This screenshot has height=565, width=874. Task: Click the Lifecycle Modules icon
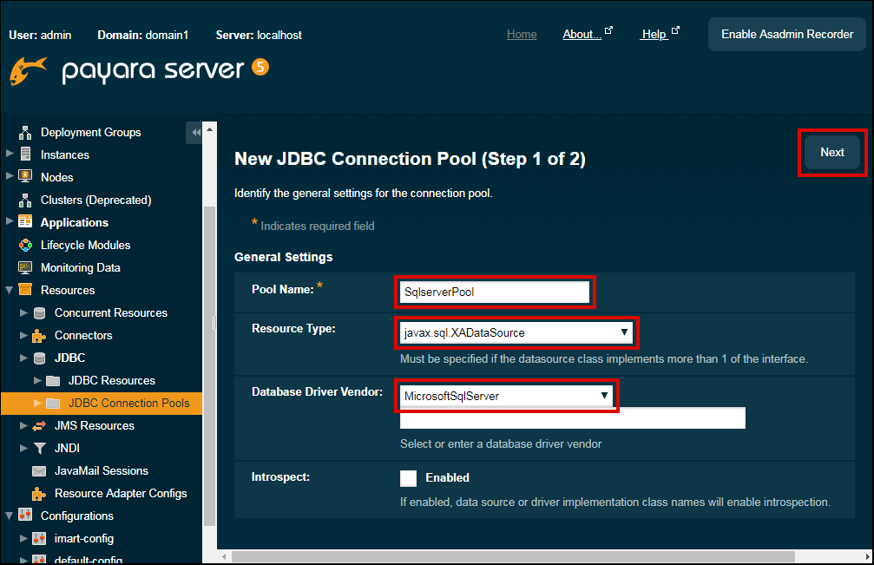point(25,246)
